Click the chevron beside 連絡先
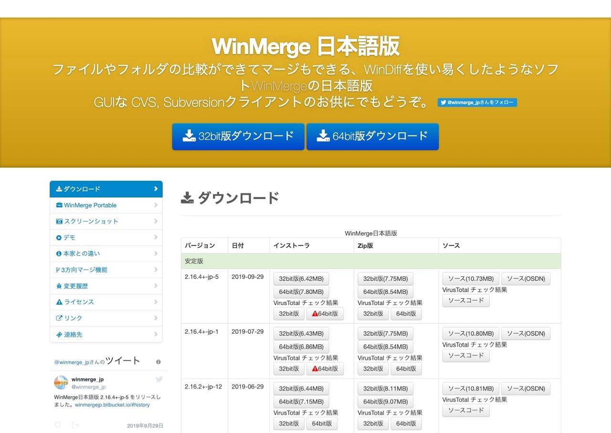The height and width of the screenshot is (433, 611). [156, 334]
